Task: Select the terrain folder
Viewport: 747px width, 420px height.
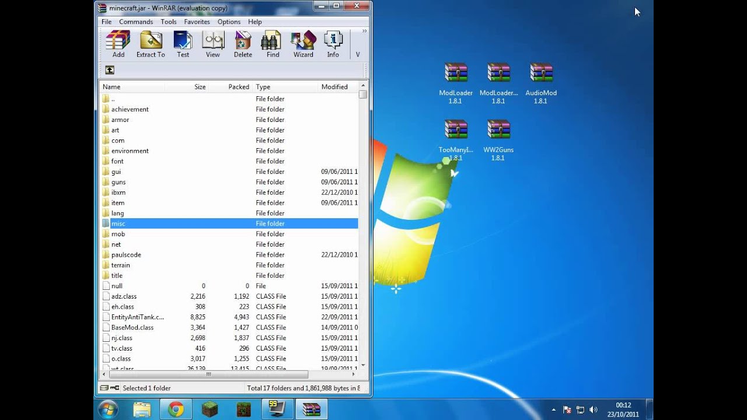Action: pos(229,265)
